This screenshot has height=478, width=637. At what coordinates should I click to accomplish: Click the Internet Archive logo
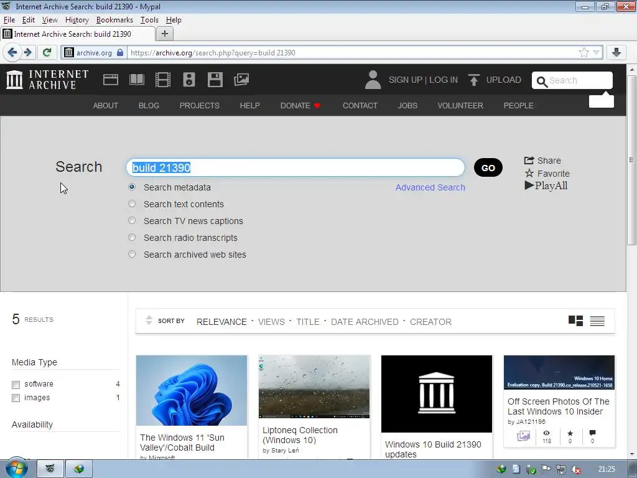coord(47,80)
